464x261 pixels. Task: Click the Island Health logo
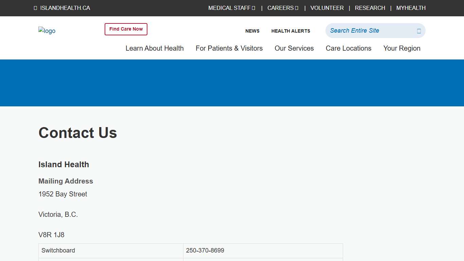[x=47, y=31]
